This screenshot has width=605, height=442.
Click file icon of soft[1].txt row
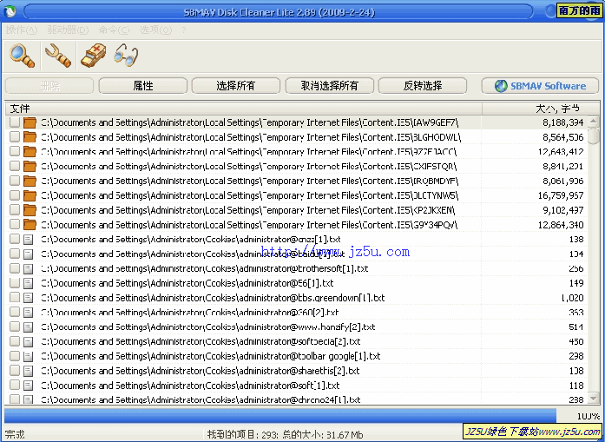pyautogui.click(x=28, y=386)
